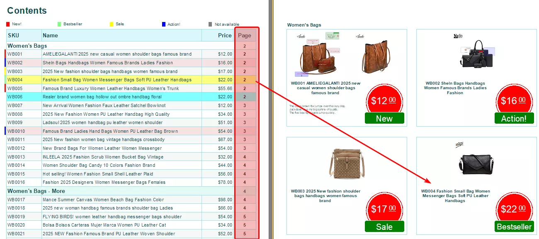Click the Page column header
The height and width of the screenshot is (239, 539).
pos(245,35)
